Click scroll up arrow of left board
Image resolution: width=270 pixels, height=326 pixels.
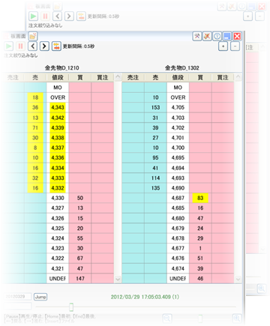pyautogui.click(x=118, y=77)
